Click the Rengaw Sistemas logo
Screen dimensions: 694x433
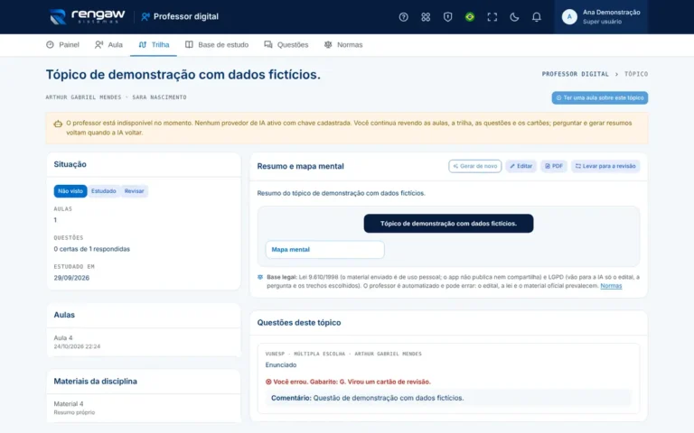[x=87, y=17]
